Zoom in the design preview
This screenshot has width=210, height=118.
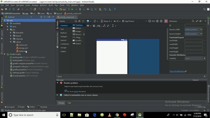(157, 21)
